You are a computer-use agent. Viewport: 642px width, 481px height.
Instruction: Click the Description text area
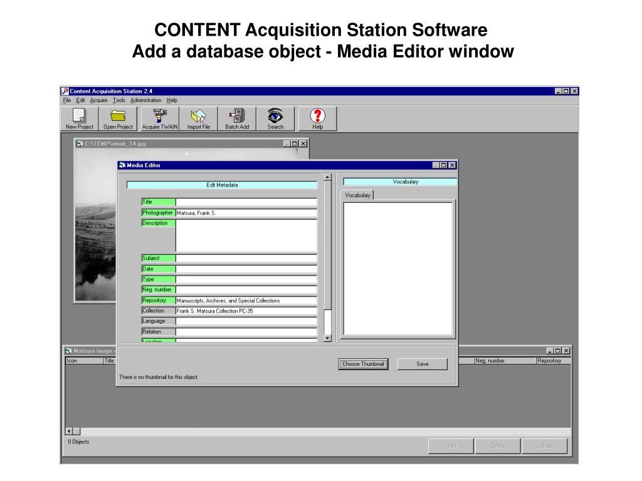(246, 235)
